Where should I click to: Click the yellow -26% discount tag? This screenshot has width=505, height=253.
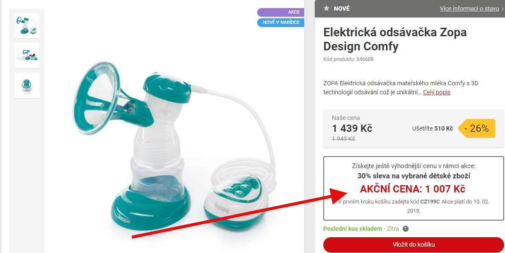477,128
